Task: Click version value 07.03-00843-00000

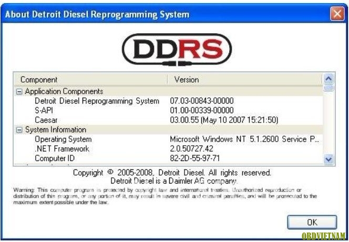Action: pyautogui.click(x=202, y=100)
